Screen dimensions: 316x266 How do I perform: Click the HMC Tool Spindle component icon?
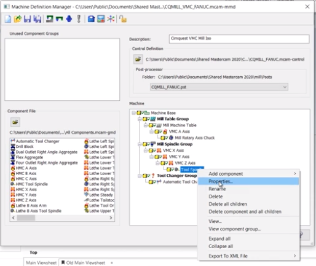tap(13, 184)
